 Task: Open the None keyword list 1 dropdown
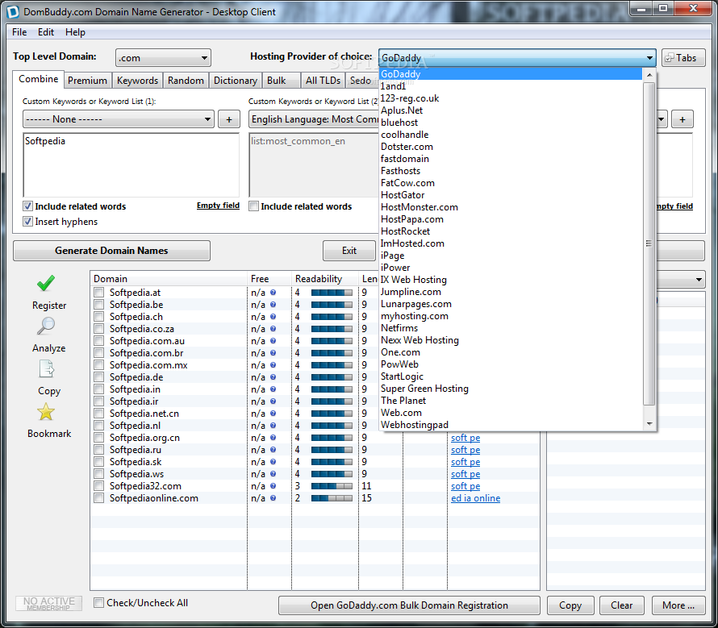click(x=118, y=119)
